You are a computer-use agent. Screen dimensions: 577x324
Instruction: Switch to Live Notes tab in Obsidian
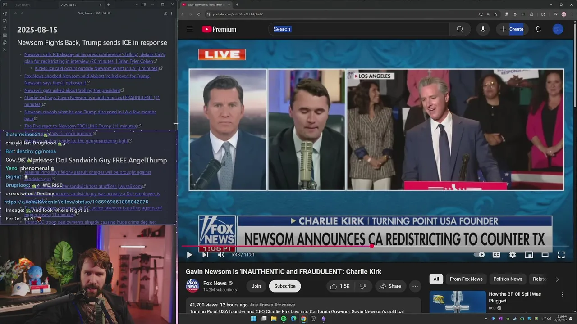pos(23,5)
